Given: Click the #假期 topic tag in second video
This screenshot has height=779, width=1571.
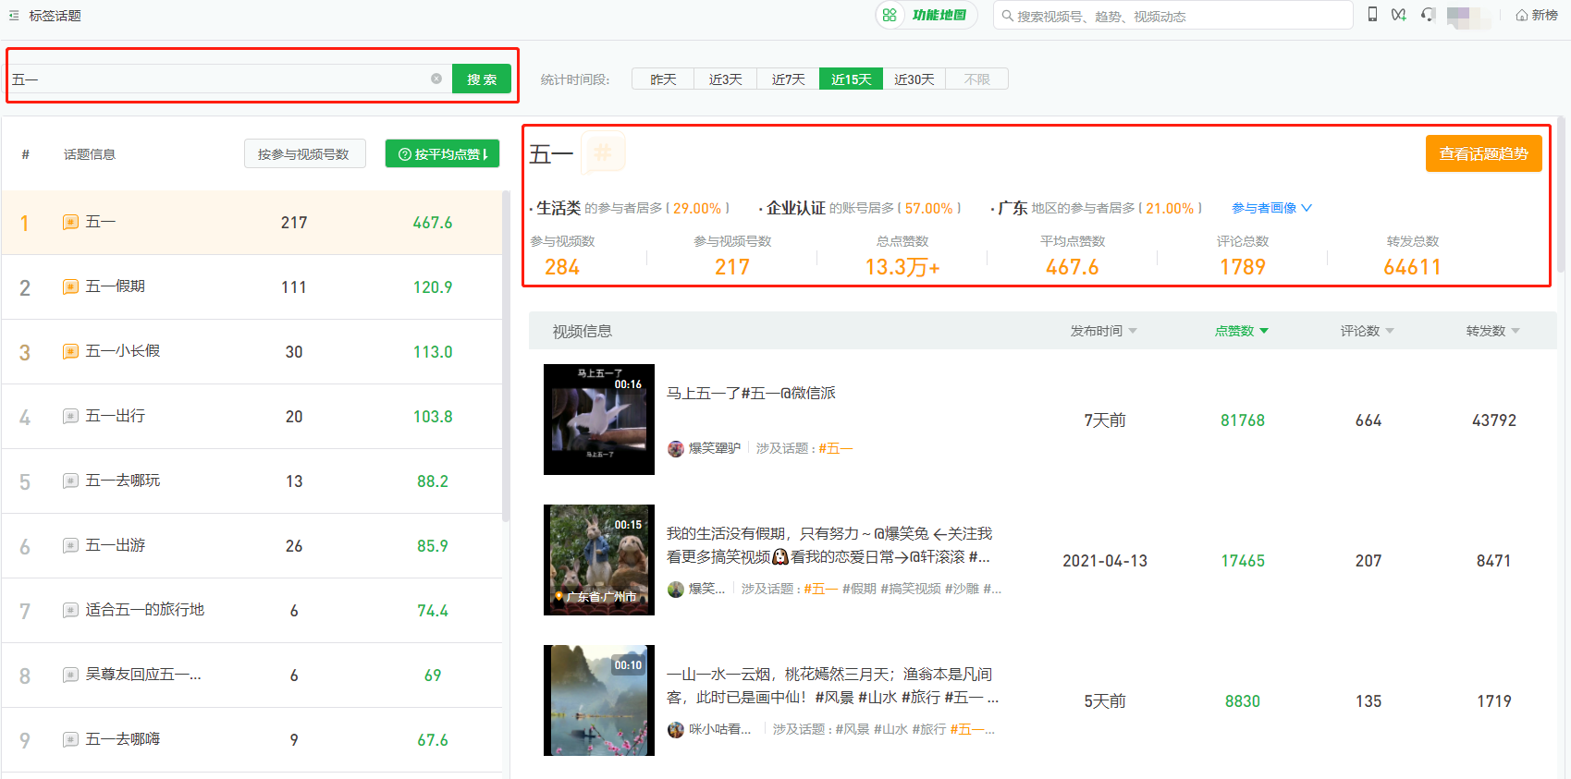Looking at the screenshot, I should coord(859,589).
